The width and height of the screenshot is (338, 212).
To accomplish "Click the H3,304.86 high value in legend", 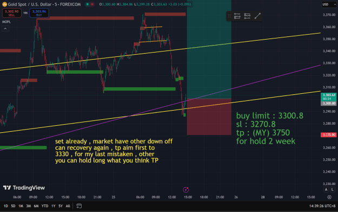I will pos(124,4).
